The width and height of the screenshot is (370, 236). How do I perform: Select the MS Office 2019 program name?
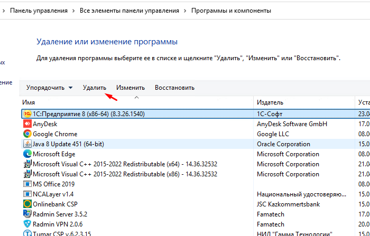point(53,184)
